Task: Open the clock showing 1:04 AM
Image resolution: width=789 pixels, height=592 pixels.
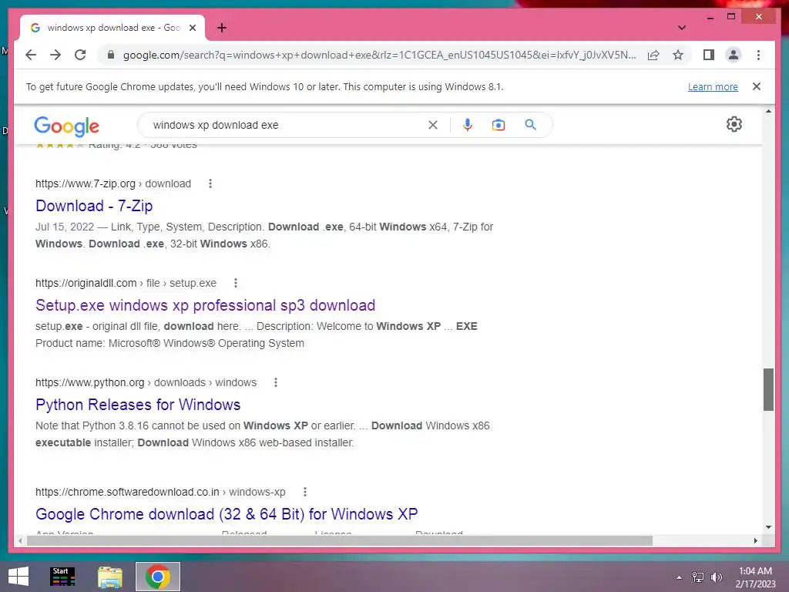Action: 755,577
